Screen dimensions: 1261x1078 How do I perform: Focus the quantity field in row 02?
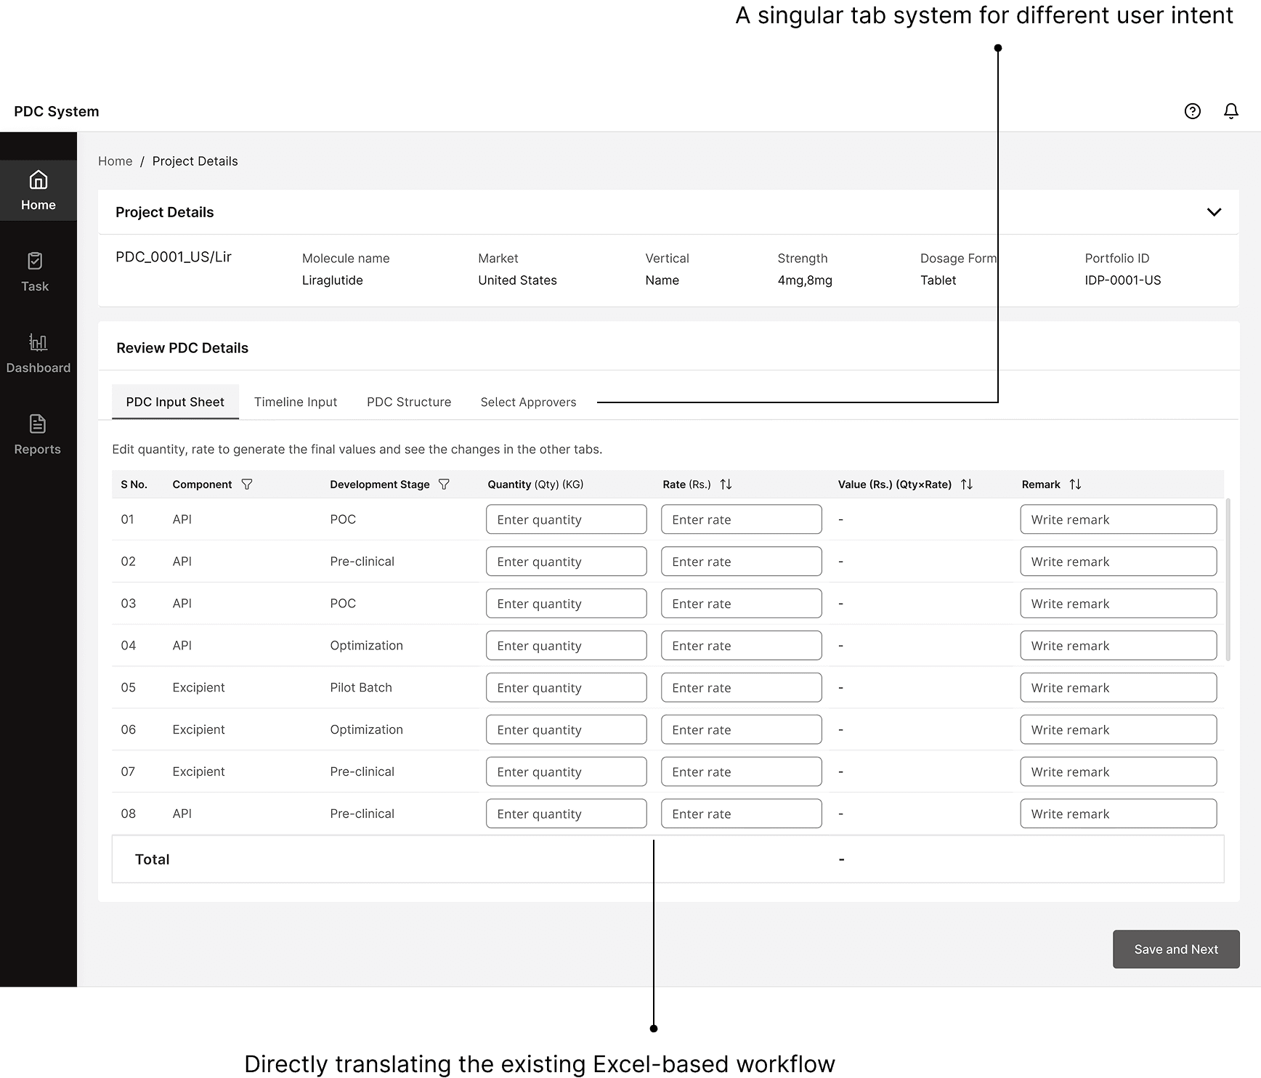tap(567, 562)
